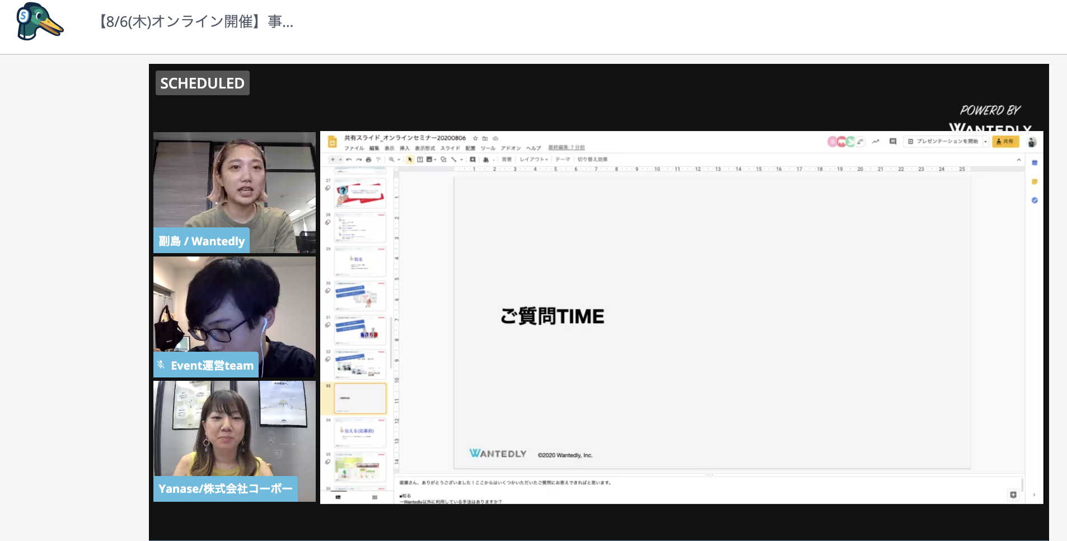Select the arrow cursor tool

coord(410,160)
